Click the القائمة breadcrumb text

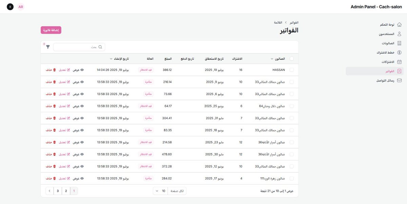coord(278,22)
